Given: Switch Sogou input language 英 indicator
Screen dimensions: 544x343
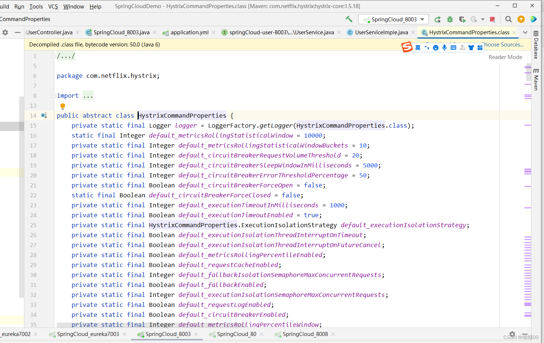Looking at the screenshot, I should tap(418, 48).
